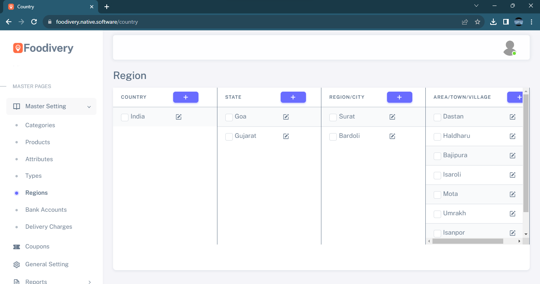Click the horizontal scrollbar of area list

tap(468, 241)
